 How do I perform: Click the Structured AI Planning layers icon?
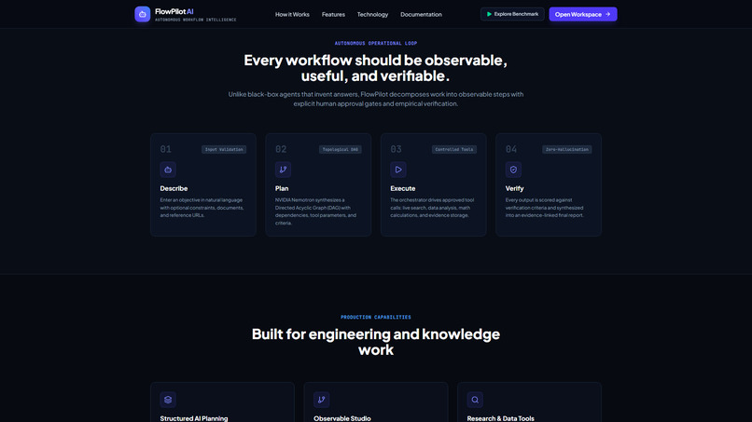point(168,400)
